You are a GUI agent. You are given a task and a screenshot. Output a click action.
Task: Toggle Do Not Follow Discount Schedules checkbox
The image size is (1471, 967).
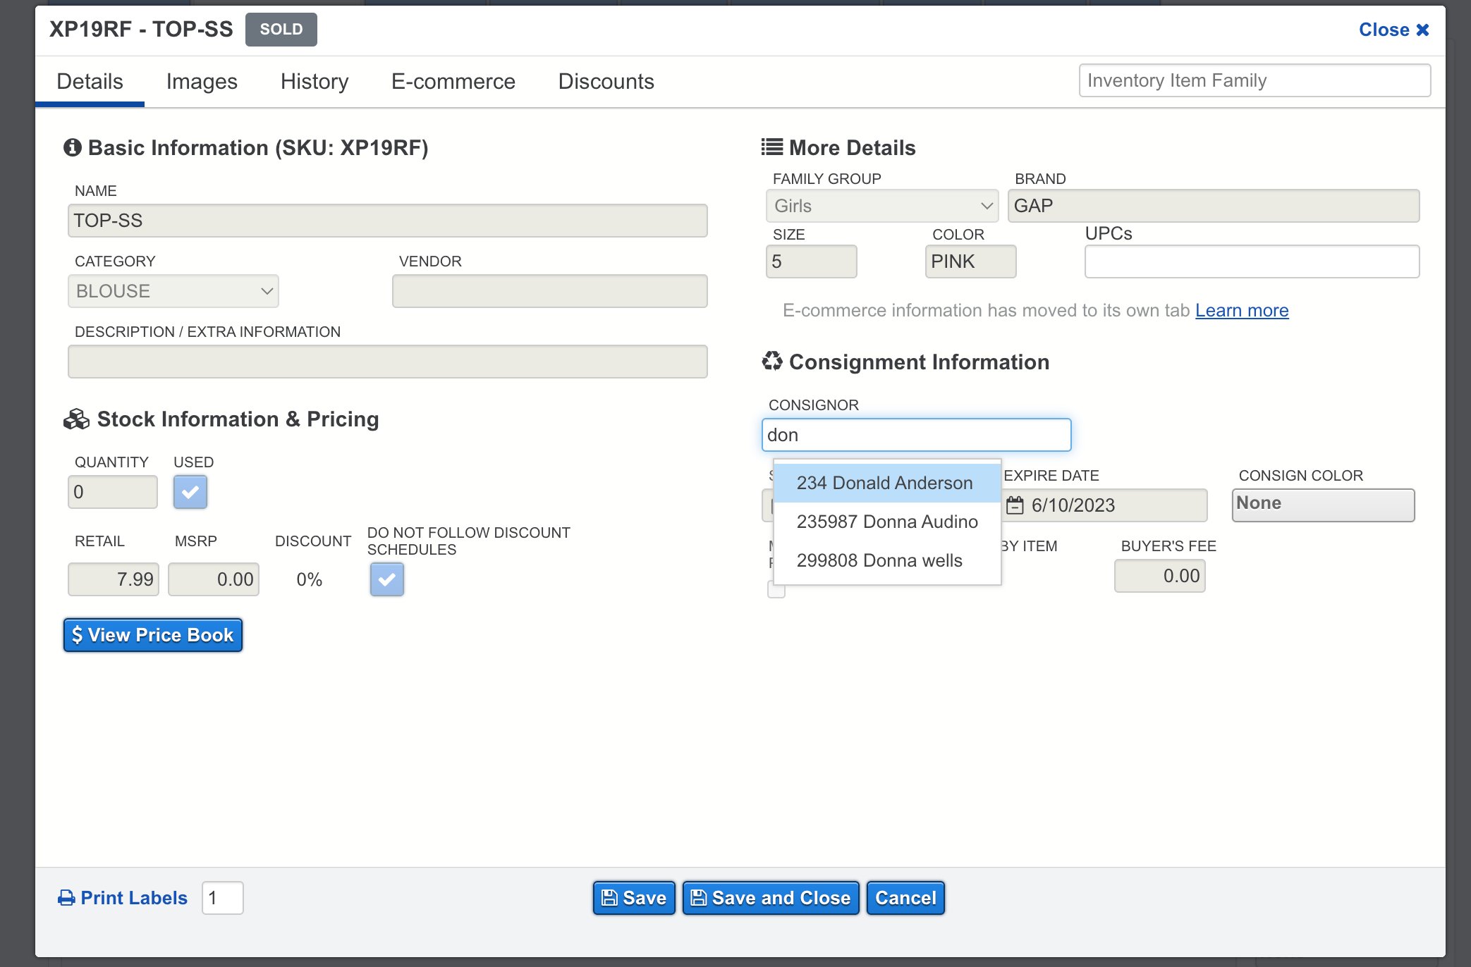[x=387, y=579]
